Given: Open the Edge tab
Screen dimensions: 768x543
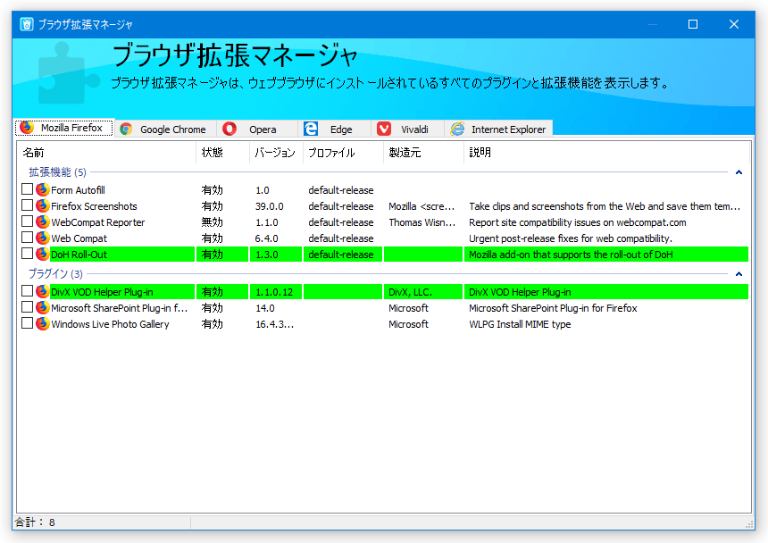Looking at the screenshot, I should pyautogui.click(x=335, y=129).
